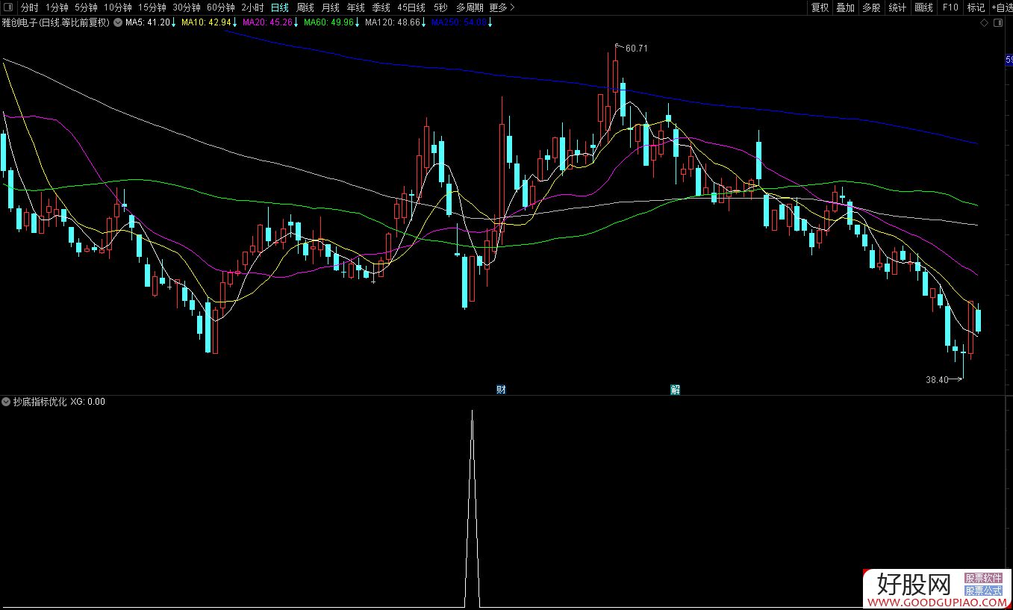Click the magenta MA20: 45.26 label
1013x610 pixels.
270,22
